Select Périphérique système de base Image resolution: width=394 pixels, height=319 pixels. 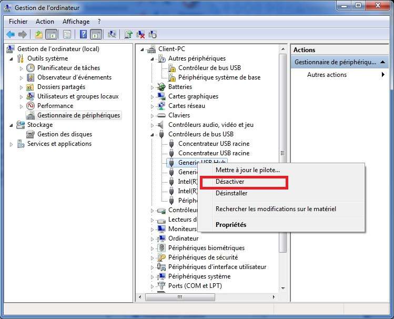pyautogui.click(x=219, y=77)
